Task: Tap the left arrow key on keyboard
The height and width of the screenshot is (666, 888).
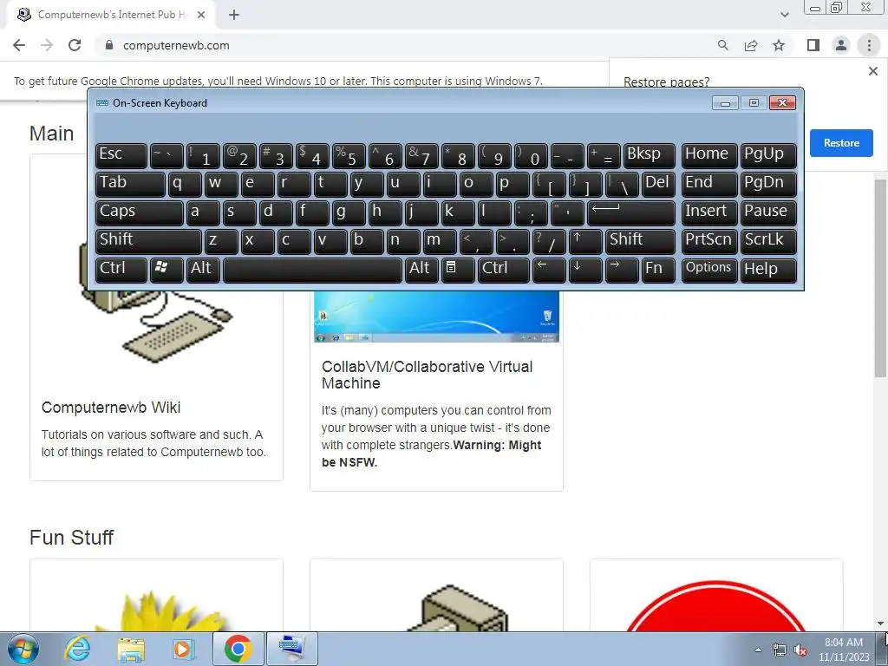Action: tap(548, 269)
